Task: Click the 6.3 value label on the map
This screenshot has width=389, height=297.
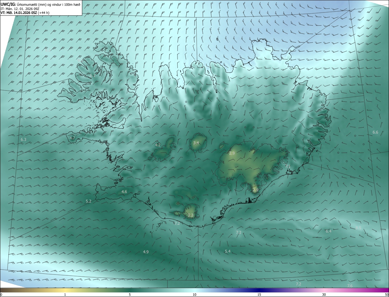Action: (23, 139)
